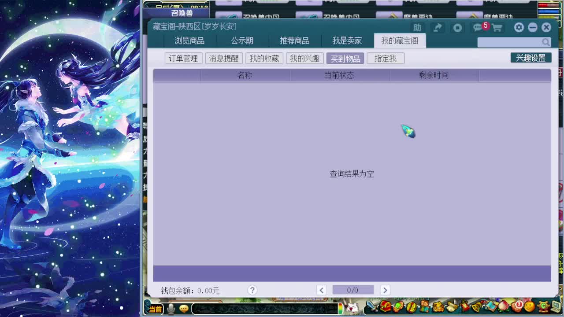Image resolution: width=564 pixels, height=317 pixels.
Task: Select 买到物品 section
Action: tap(345, 58)
